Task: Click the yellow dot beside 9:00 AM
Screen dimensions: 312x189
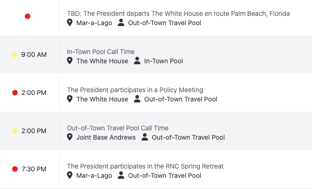Action: 15,54
